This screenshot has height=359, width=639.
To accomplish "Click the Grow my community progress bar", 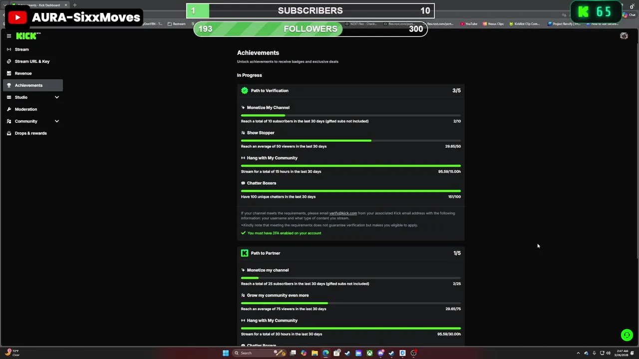I will pos(351,303).
